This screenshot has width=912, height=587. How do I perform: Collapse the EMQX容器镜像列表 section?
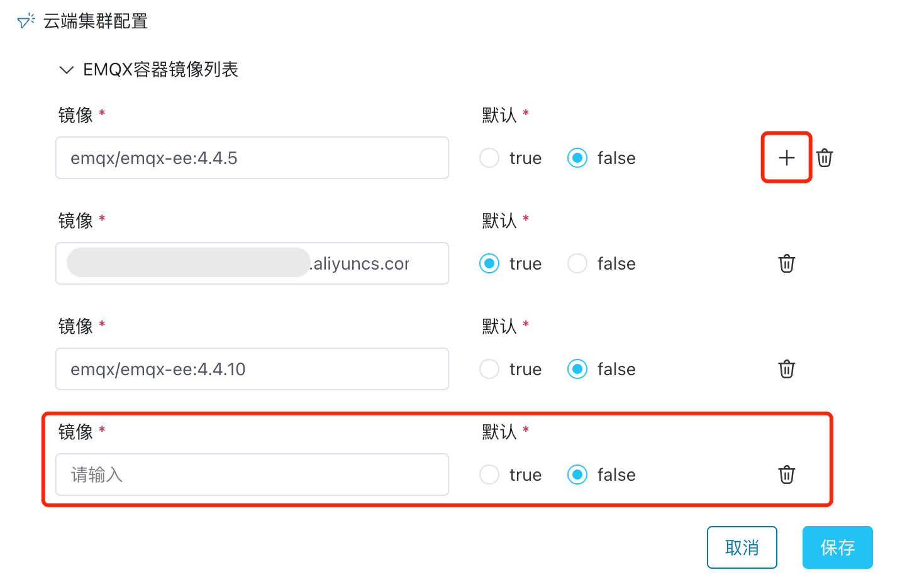(x=66, y=70)
